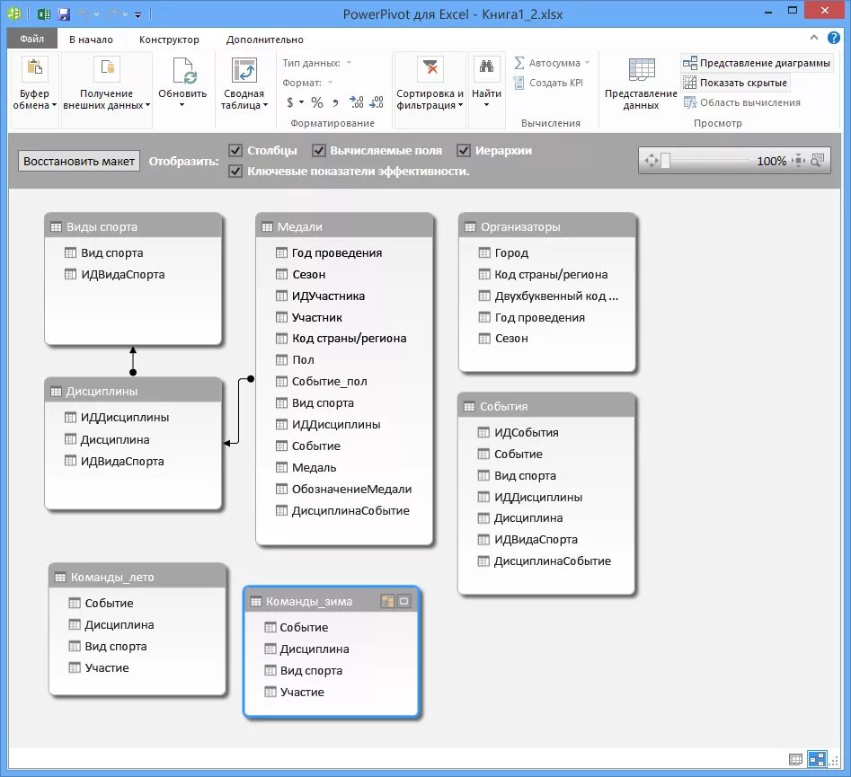Select ИДВидаСпорта field in Дисциплины table
851x777 pixels.
tap(114, 461)
